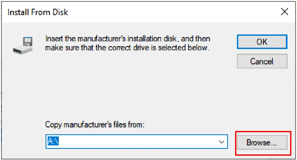Expand the manufacturer's files path dropdown
297x160 pixels.
221,142
